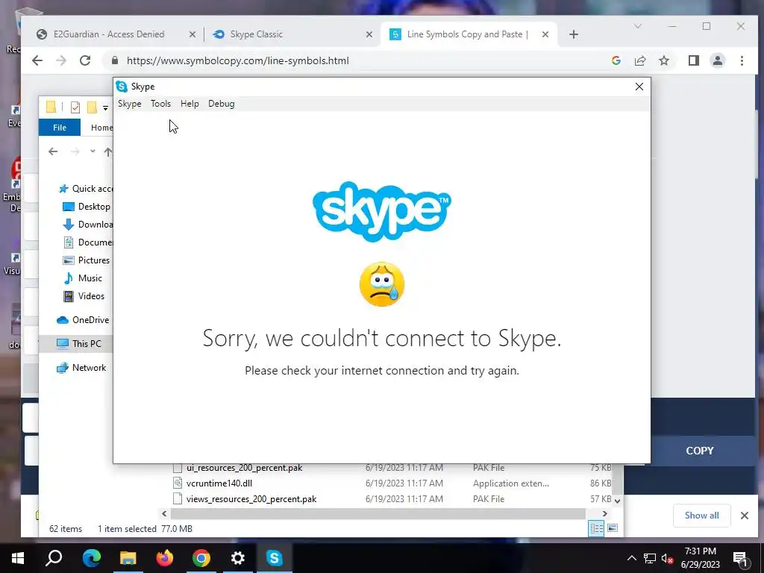Close the Skype Classic browser tab
Image resolution: width=764 pixels, height=573 pixels.
[369, 34]
